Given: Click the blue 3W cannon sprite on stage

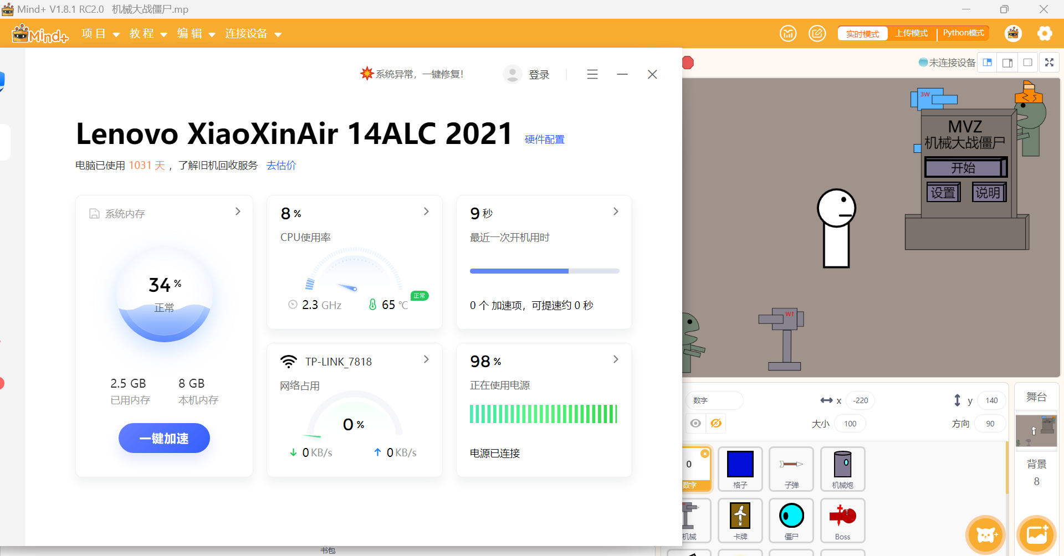Looking at the screenshot, I should pyautogui.click(x=934, y=99).
